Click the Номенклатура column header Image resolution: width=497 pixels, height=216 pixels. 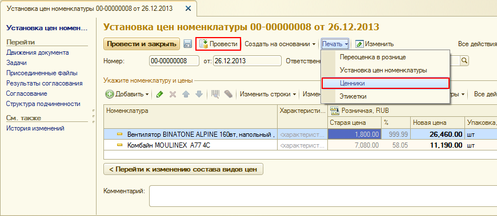coord(190,117)
